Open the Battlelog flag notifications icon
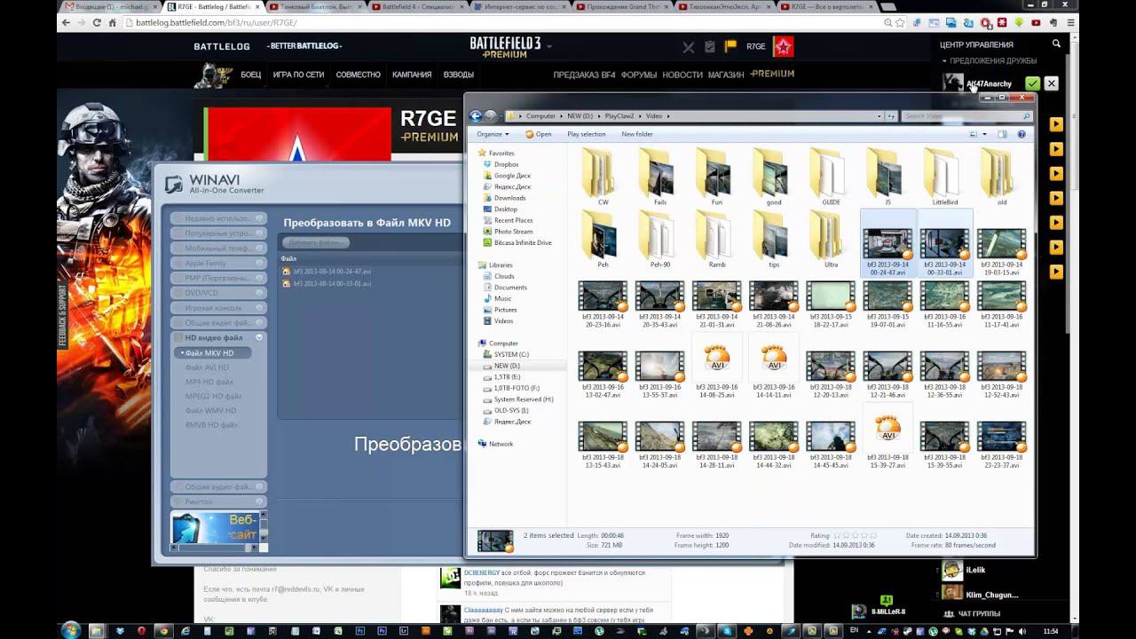The height and width of the screenshot is (639, 1136). pos(731,46)
